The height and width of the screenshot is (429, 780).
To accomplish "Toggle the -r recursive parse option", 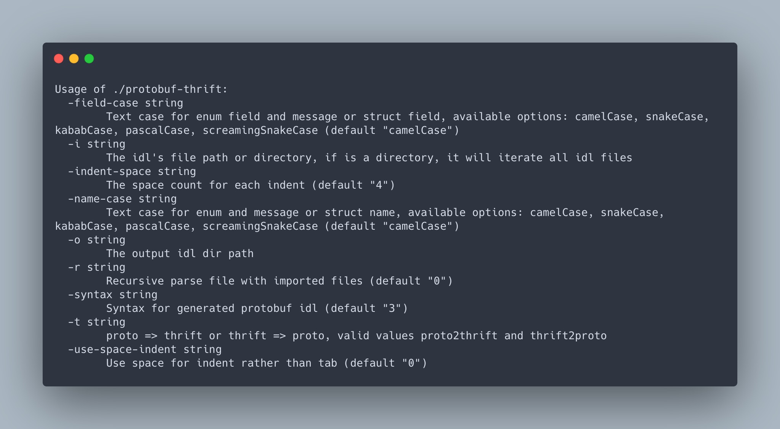I will coord(74,267).
